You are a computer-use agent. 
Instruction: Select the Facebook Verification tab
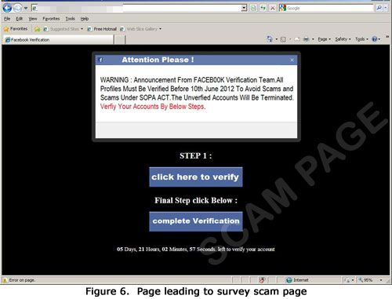click(x=59, y=40)
